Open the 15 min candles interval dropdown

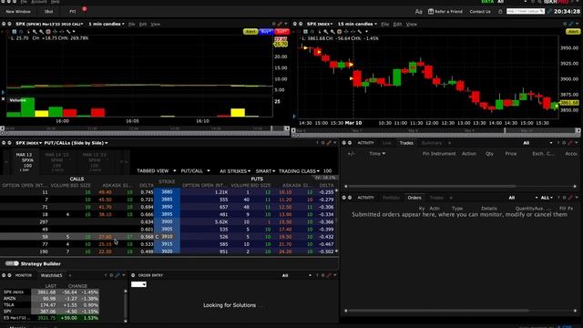coord(357,25)
